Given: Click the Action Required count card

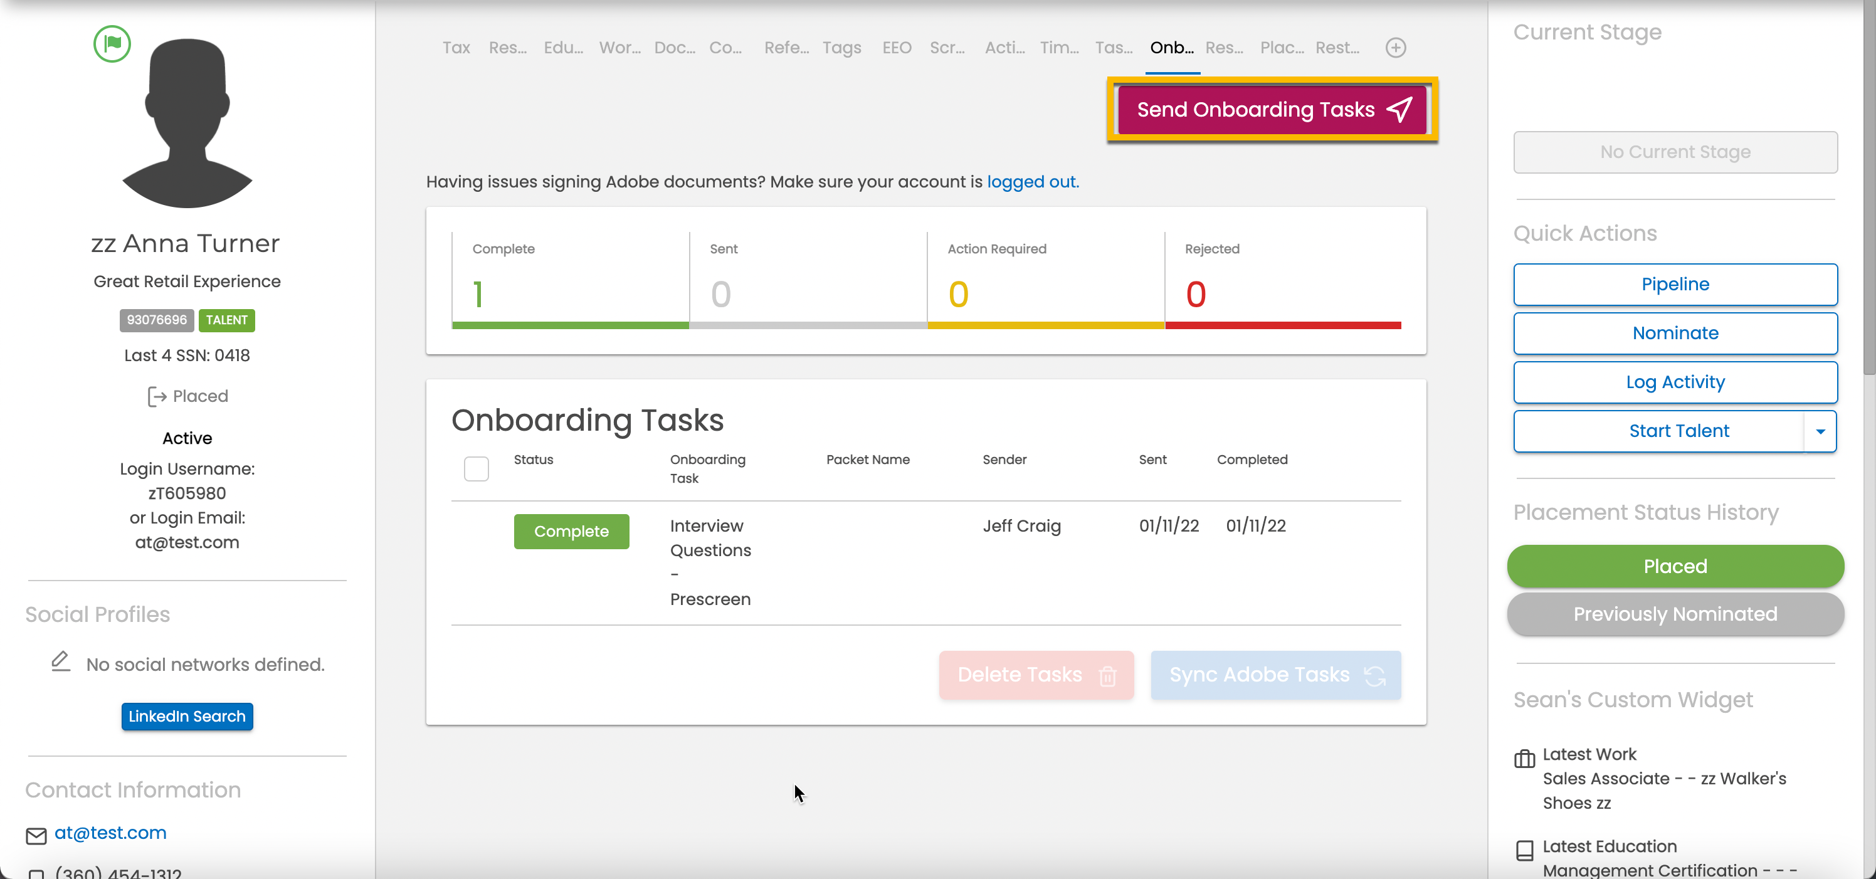Looking at the screenshot, I should pyautogui.click(x=1045, y=280).
